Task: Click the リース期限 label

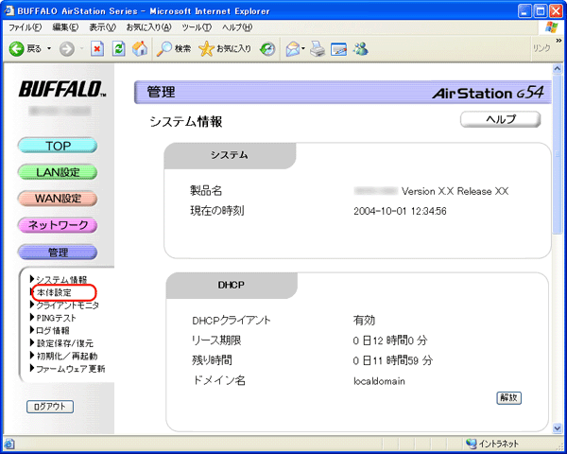Action: 216,340
